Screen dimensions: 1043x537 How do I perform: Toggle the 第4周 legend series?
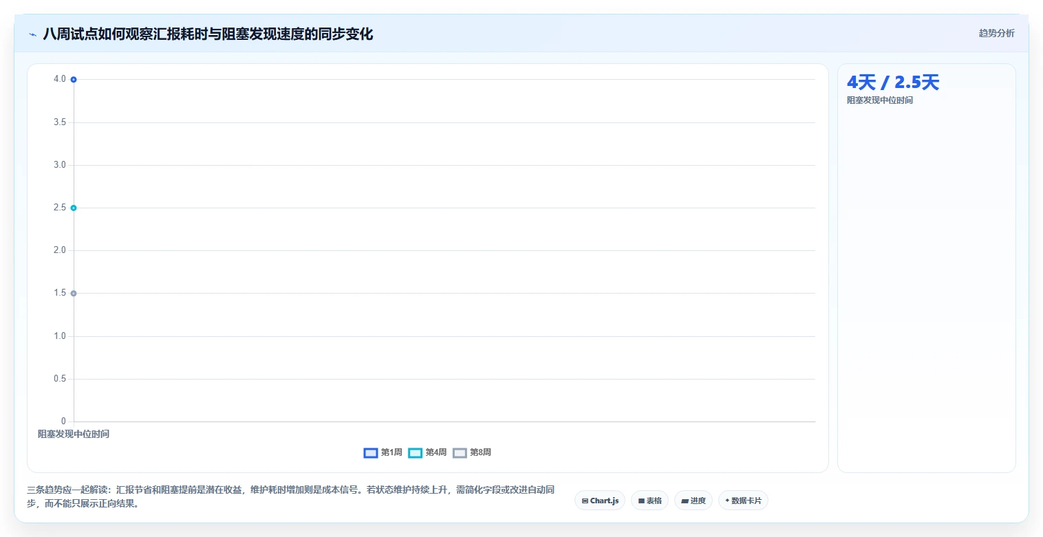point(427,452)
